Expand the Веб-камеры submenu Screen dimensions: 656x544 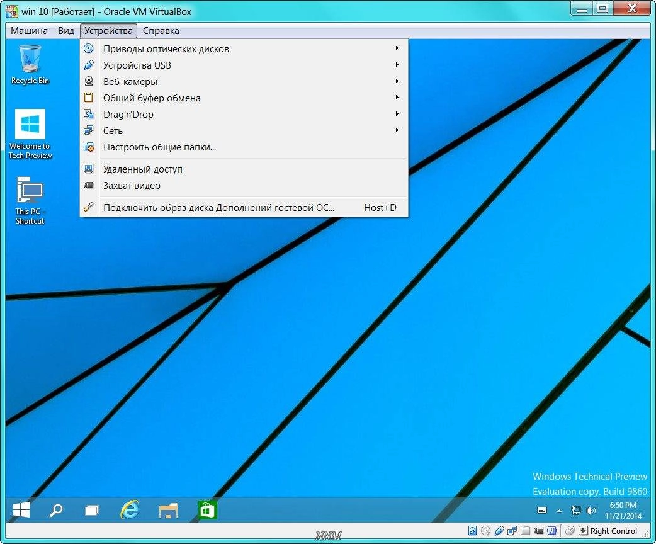244,81
